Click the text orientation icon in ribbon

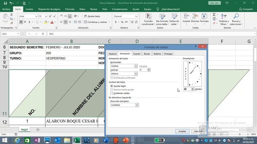click(x=75, y=16)
